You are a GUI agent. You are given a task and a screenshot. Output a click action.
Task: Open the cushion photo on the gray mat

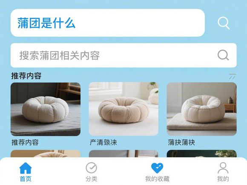tap(46, 109)
